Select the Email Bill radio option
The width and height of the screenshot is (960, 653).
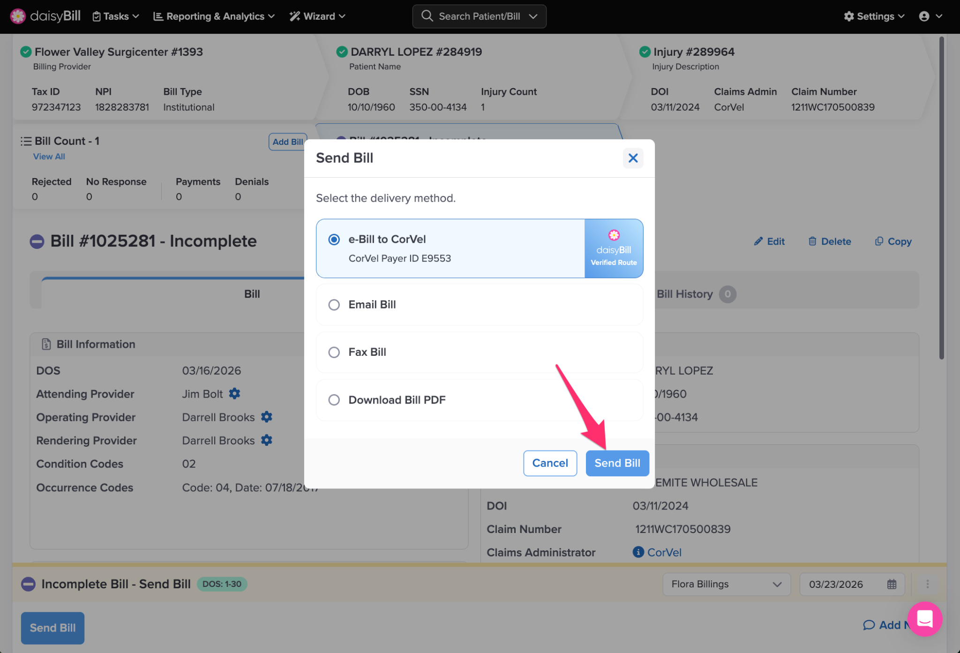click(334, 305)
